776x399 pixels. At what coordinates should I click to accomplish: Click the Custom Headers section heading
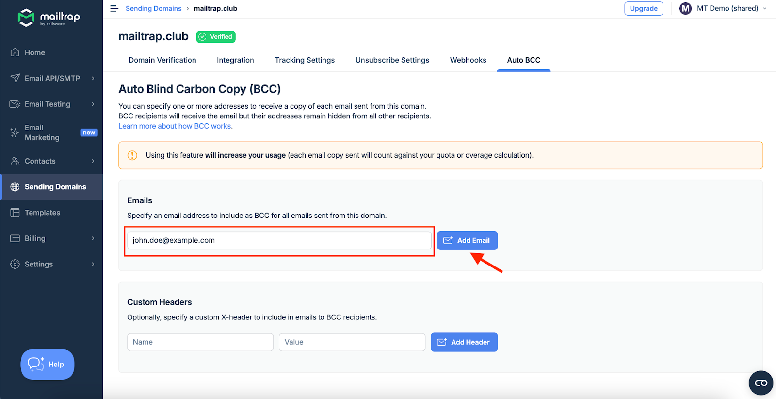(x=160, y=302)
